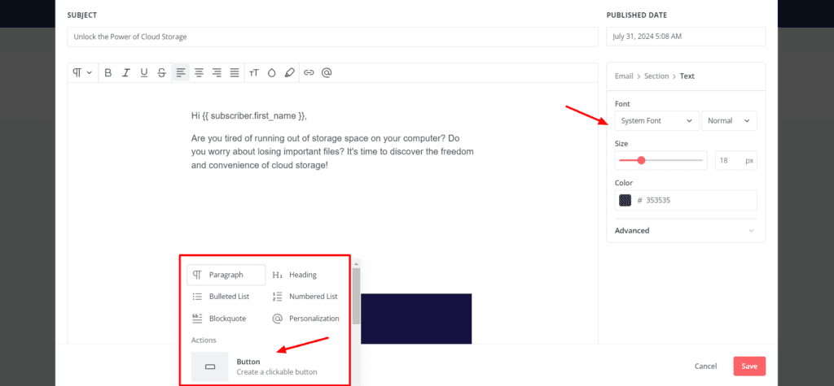Choose Numbered List in the block menu

(306, 297)
